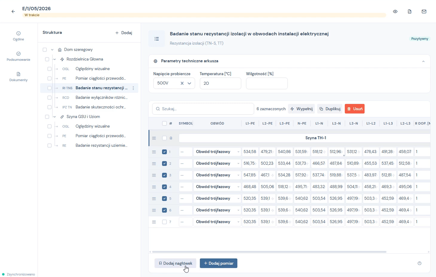Click the Wilgotność input field
Screen dimensions: 436x277
267,83
